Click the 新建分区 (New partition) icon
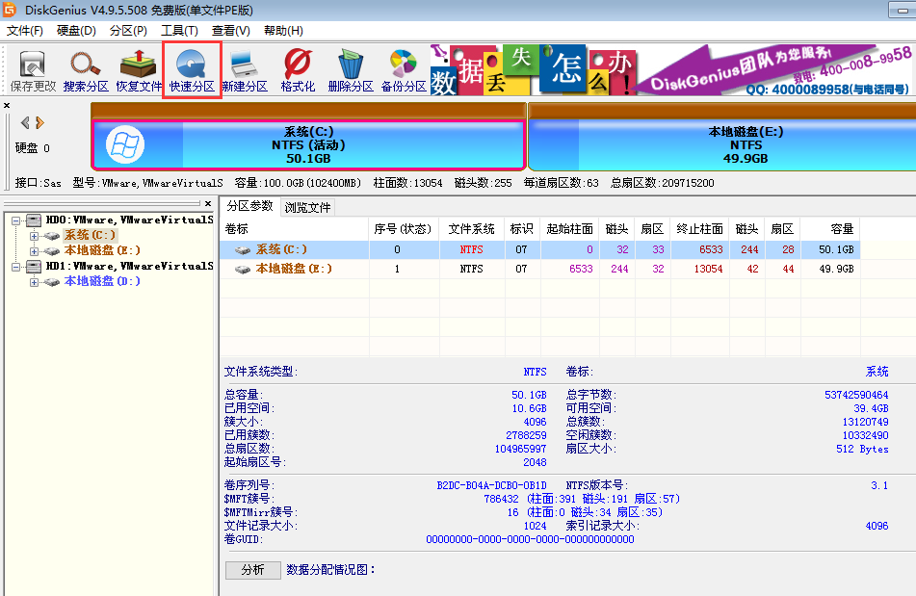This screenshot has height=596, width=916. [244, 69]
